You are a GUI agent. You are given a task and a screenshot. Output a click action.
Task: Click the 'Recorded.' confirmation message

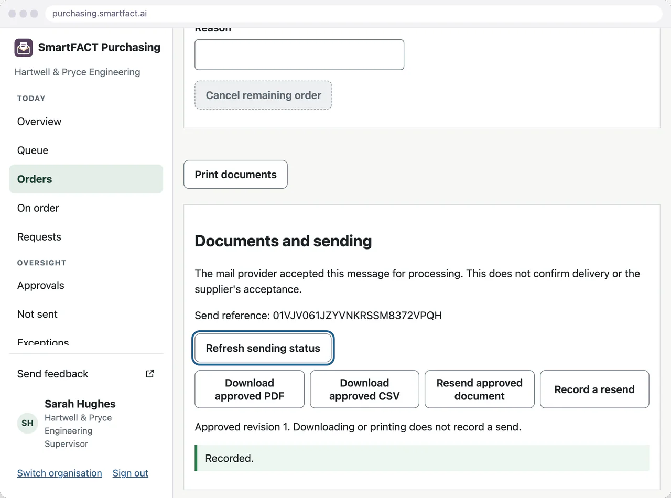click(422, 458)
